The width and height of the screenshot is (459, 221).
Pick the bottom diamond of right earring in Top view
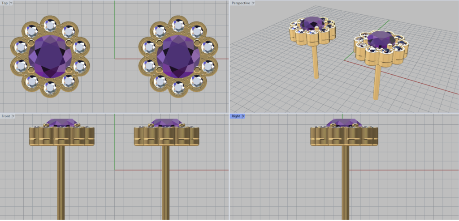[178, 88]
